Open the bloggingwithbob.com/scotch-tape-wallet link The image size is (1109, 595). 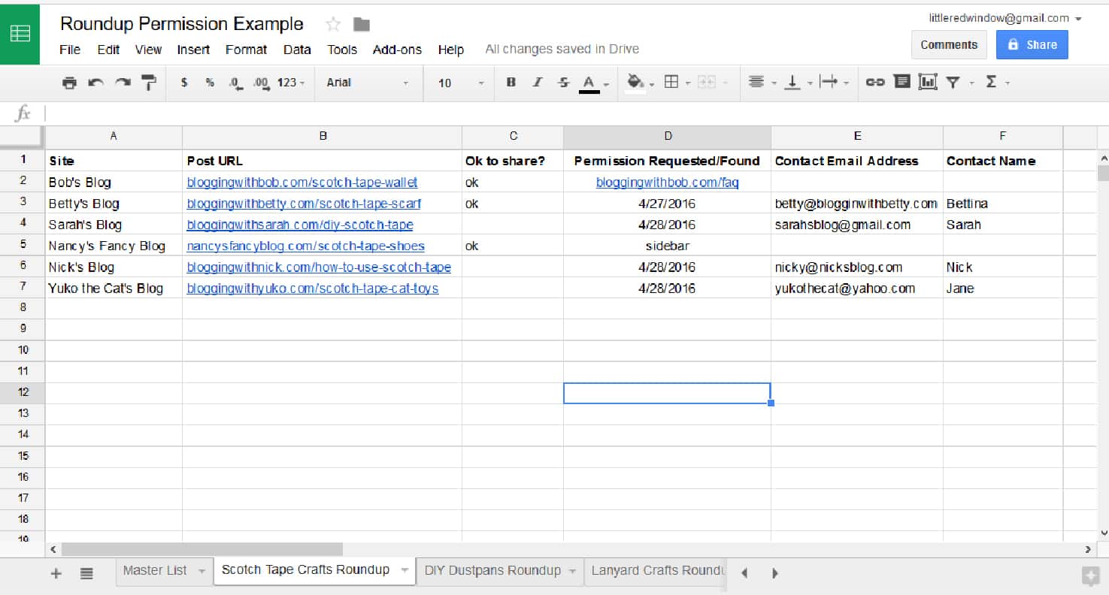(302, 182)
